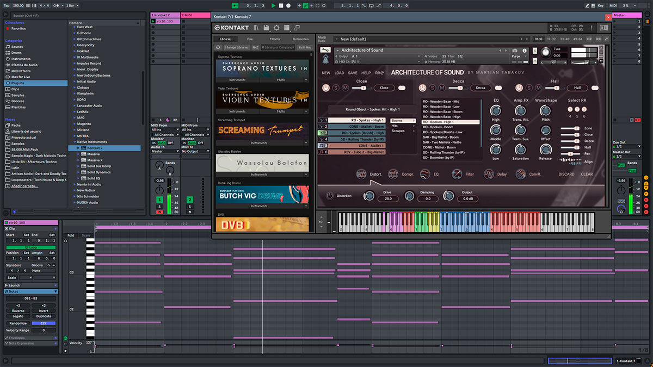Collapse the Native Instruments folder
Viewport: 653px width, 367px height.
coord(75,142)
